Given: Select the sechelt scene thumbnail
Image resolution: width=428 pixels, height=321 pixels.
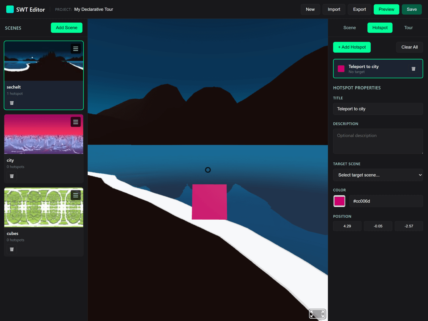Looking at the screenshot, I should (44, 61).
